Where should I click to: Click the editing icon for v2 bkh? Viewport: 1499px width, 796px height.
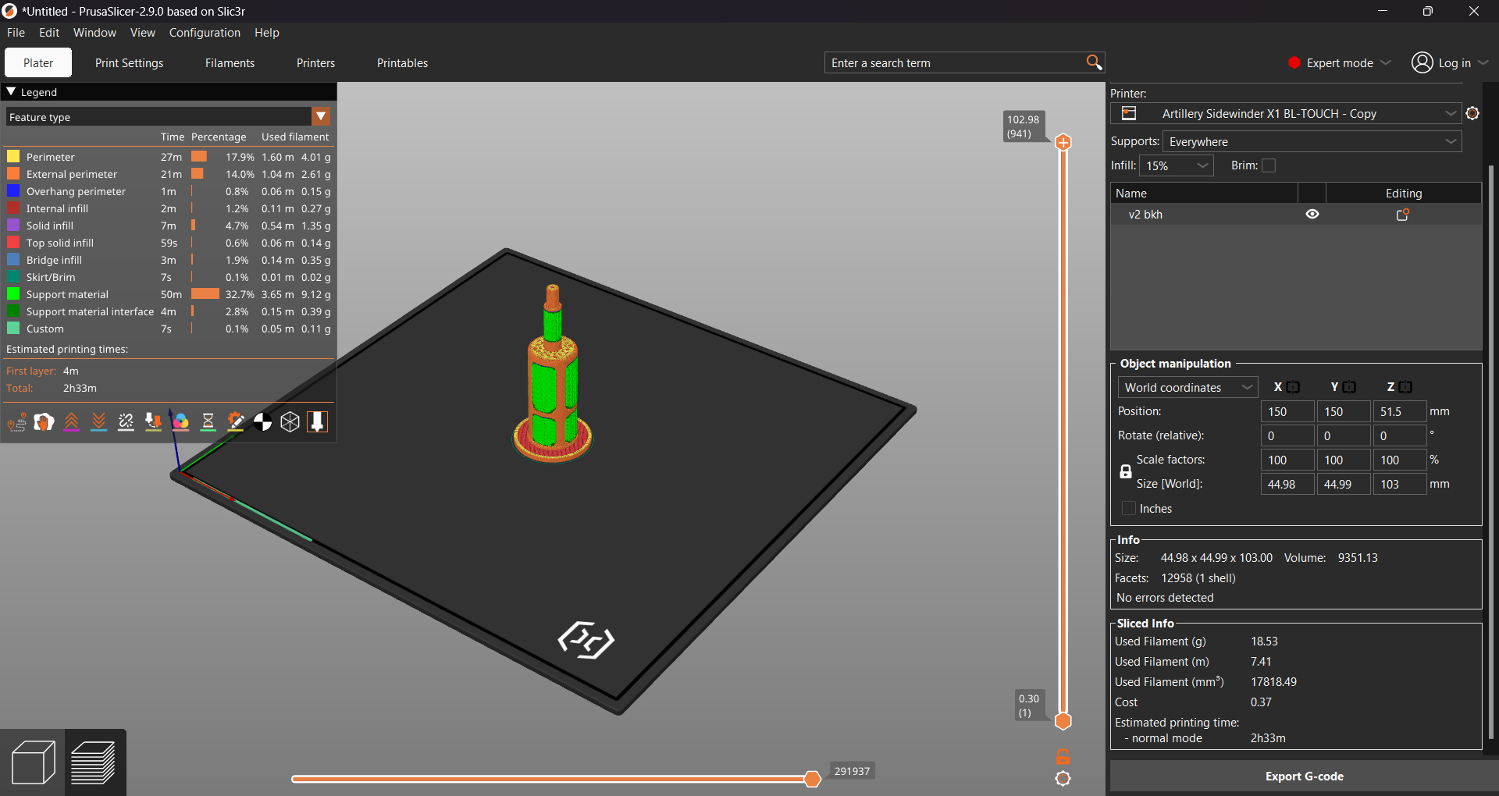tap(1403, 214)
